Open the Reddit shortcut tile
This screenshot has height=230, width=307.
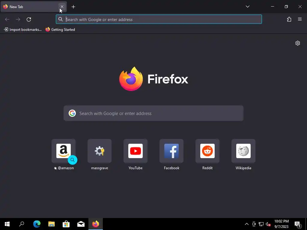[207, 151]
